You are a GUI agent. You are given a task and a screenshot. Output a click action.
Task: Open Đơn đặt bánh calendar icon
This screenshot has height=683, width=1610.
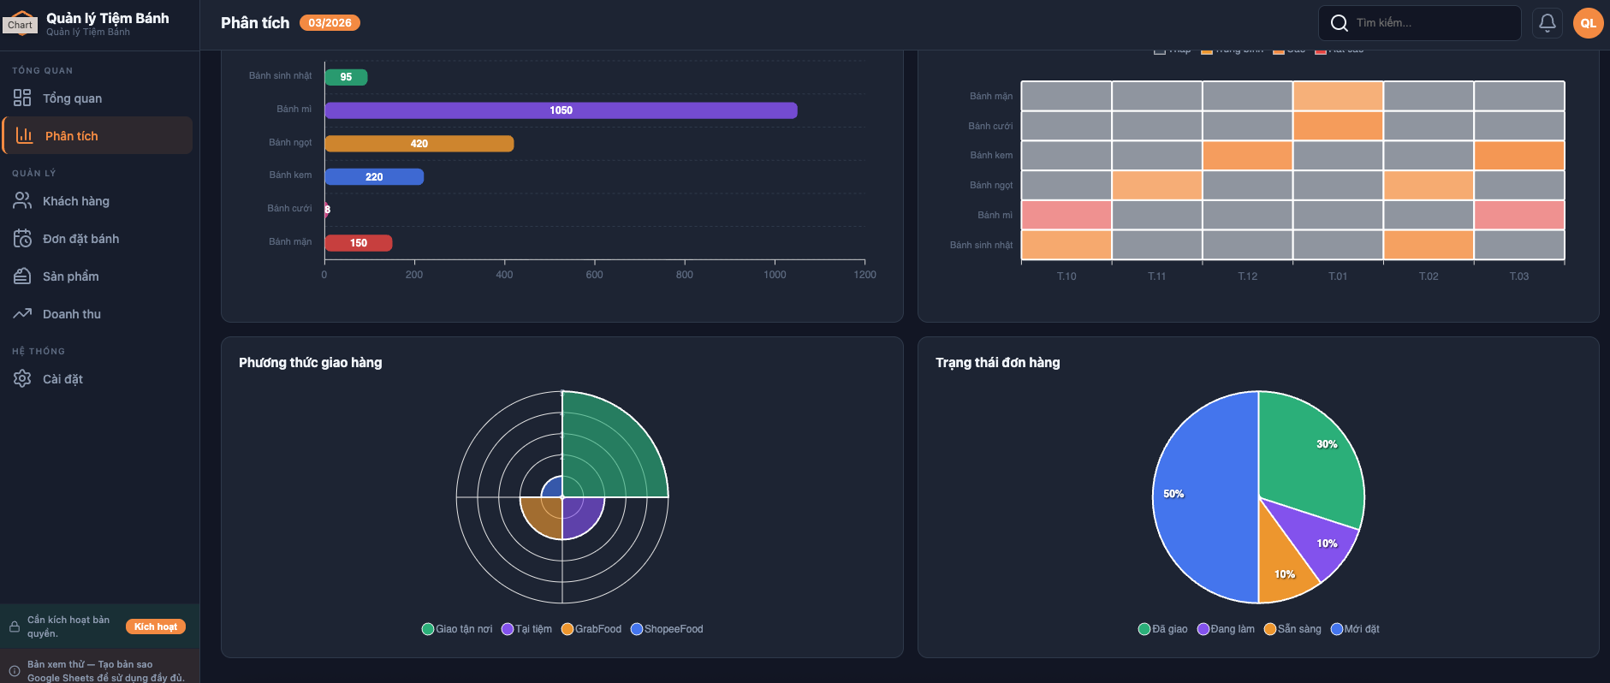[x=22, y=239]
